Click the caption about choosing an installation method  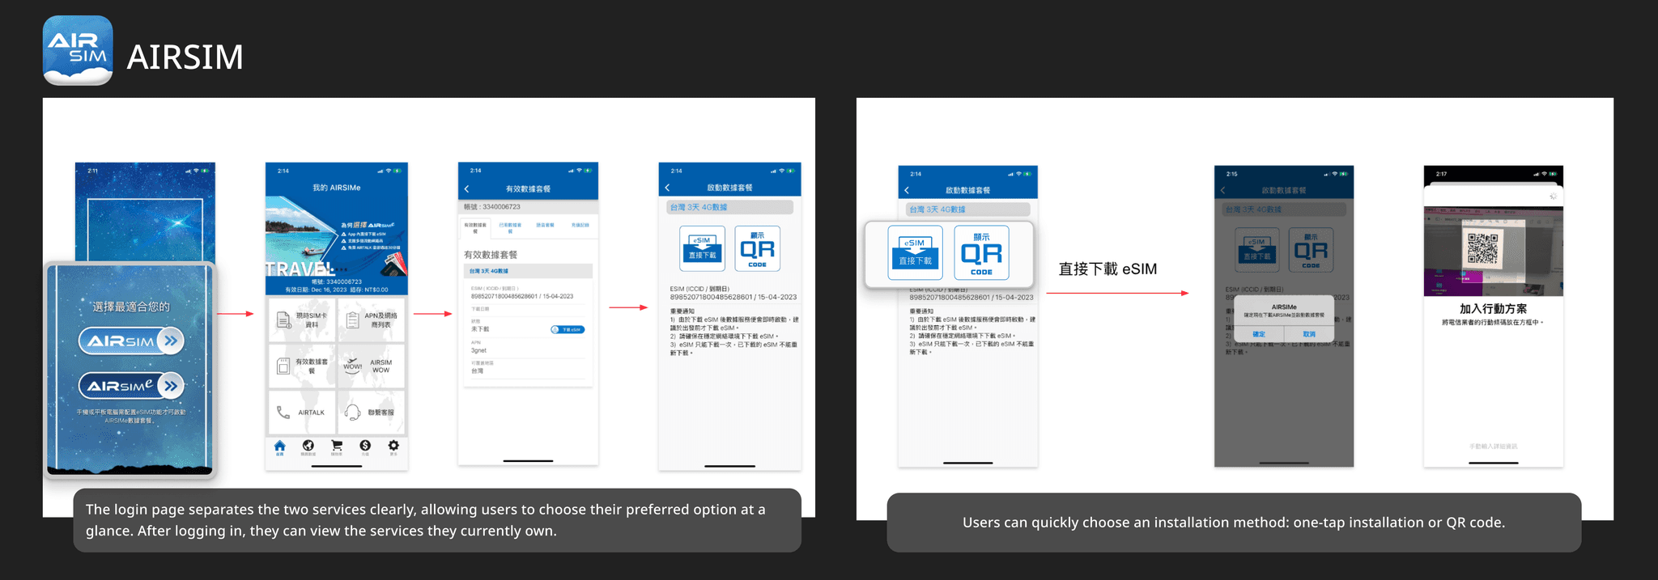[x=1234, y=523]
